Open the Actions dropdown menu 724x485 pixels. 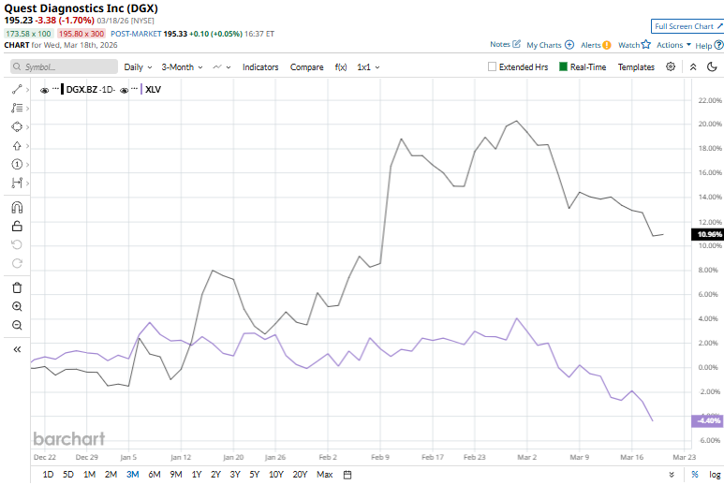pyautogui.click(x=673, y=45)
